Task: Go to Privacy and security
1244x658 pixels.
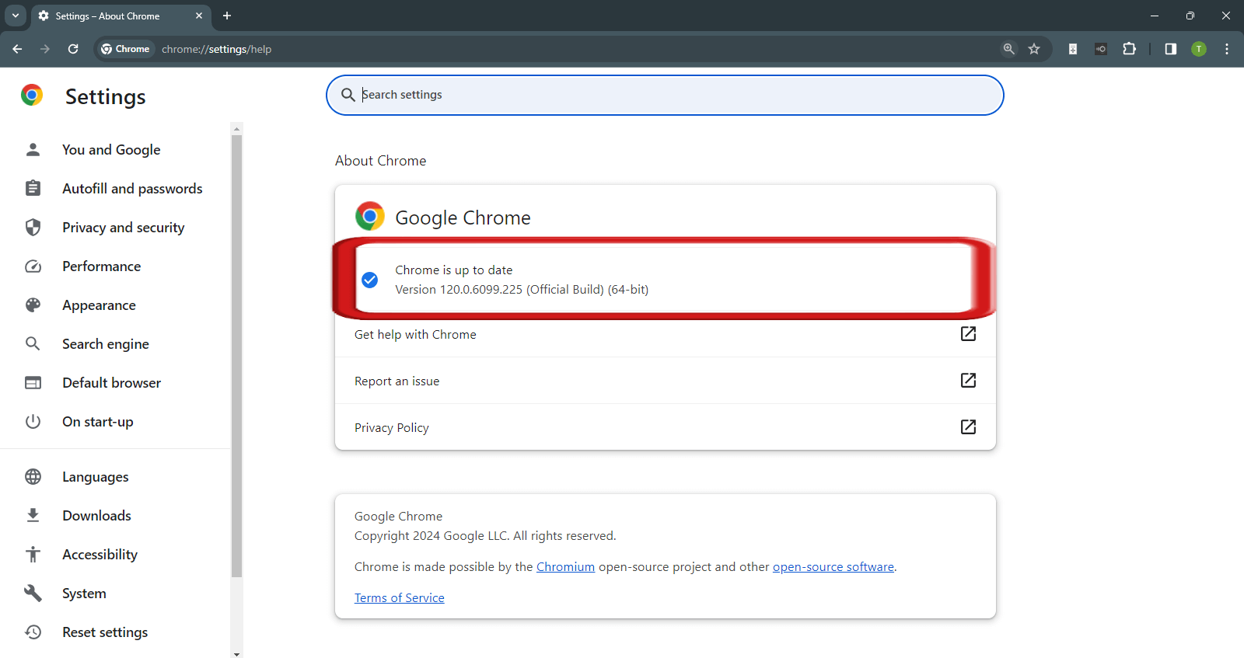Action: pyautogui.click(x=124, y=228)
